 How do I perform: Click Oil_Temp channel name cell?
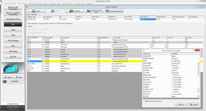[79, 61]
